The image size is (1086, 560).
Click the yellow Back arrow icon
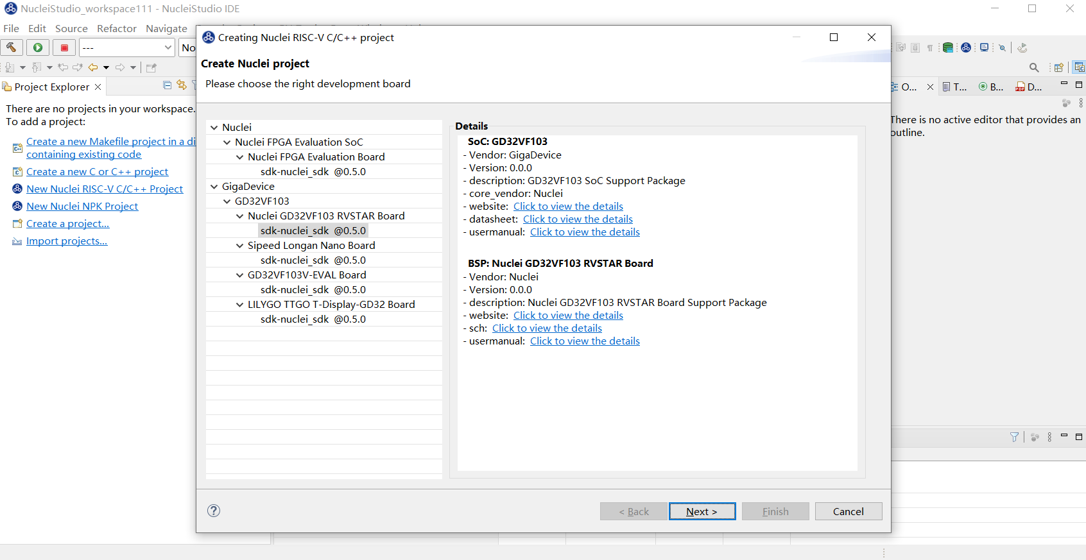click(93, 67)
